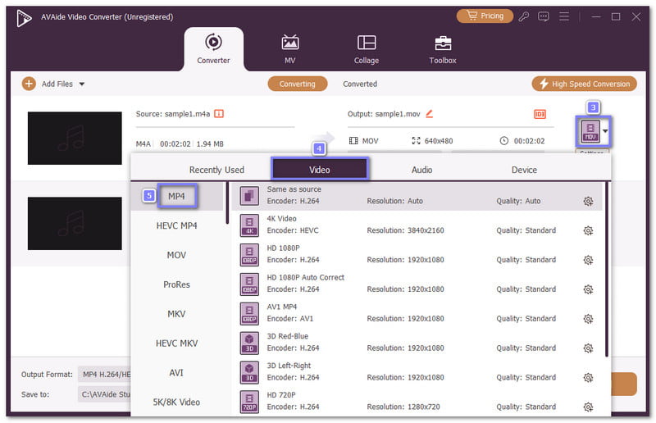The image size is (656, 423).
Task: Click the AV1 MP4 preset name
Action: coord(282,307)
